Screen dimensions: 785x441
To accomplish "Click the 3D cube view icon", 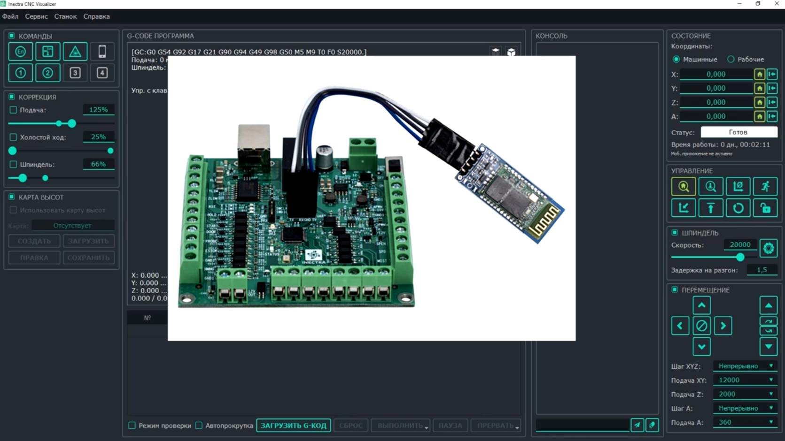I will click(x=511, y=52).
